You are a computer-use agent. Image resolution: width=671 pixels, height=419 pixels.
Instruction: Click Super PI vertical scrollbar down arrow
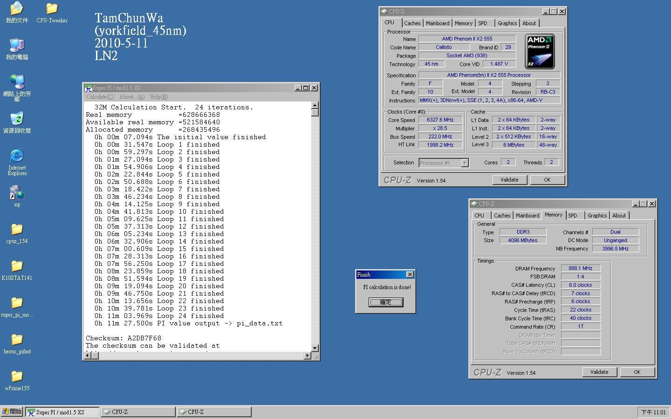coord(315,348)
